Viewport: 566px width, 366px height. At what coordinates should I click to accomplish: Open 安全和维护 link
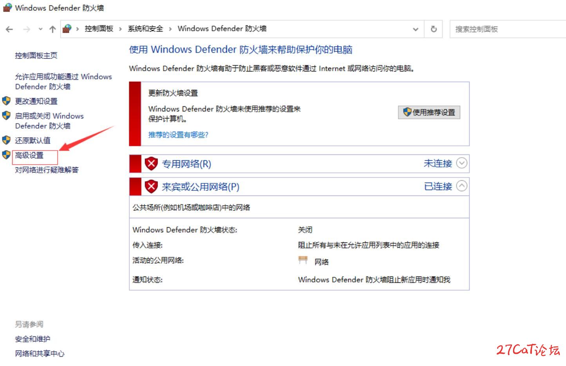(33, 339)
